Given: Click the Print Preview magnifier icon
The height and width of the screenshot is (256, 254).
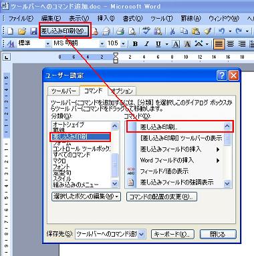Looking at the screenshot, I should (x=132, y=31).
